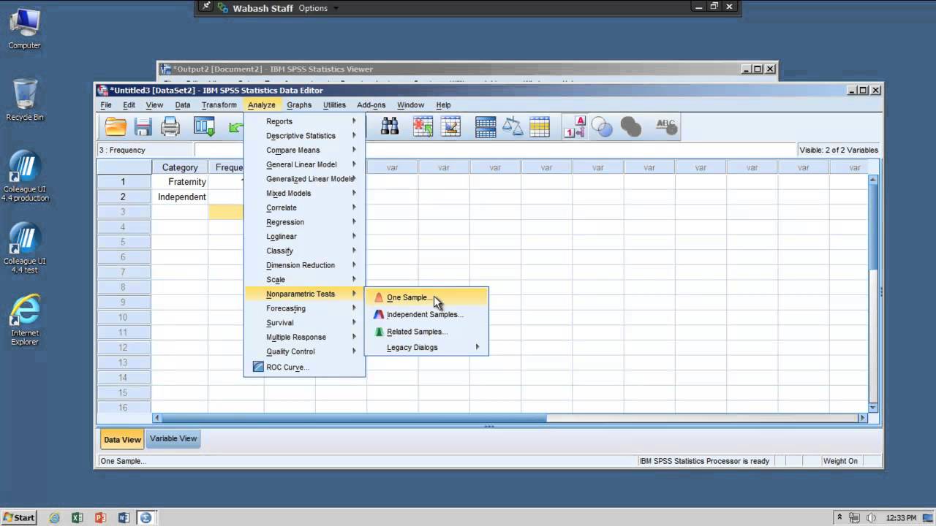Expand the Regression submenu
Screen dimensions: 936x526
(303, 222)
